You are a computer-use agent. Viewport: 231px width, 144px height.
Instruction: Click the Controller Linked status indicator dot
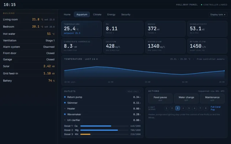tap(202, 5)
